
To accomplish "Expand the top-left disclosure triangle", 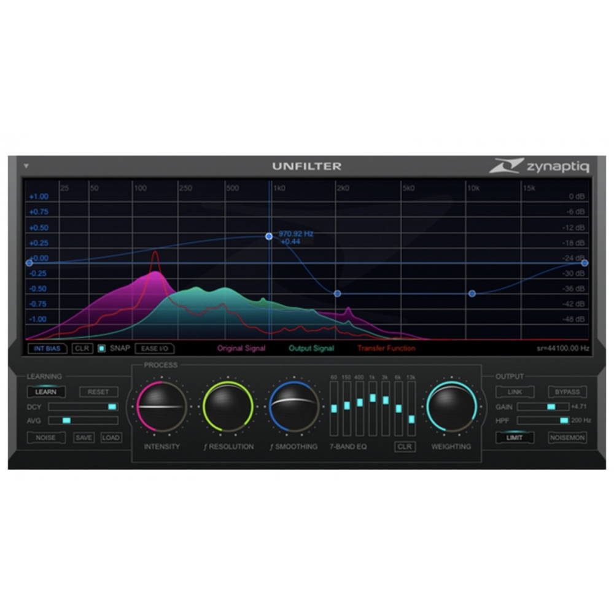I will coord(26,165).
